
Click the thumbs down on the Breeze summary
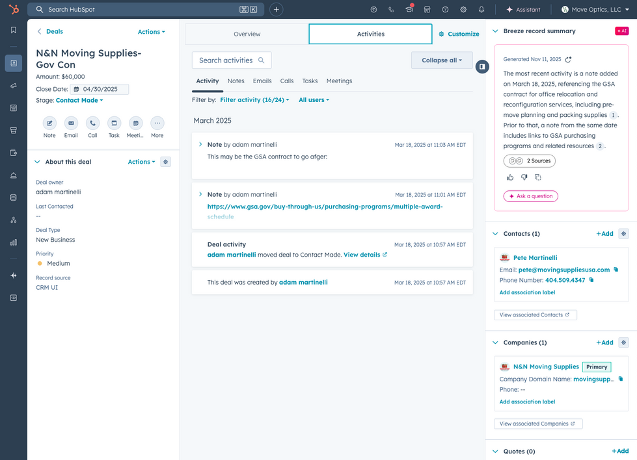(524, 177)
